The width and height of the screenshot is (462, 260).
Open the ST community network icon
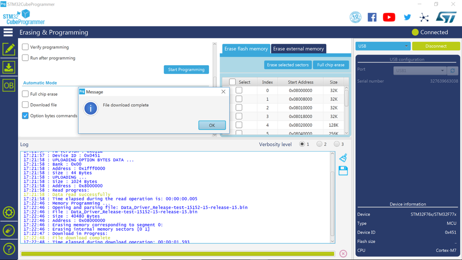424,18
